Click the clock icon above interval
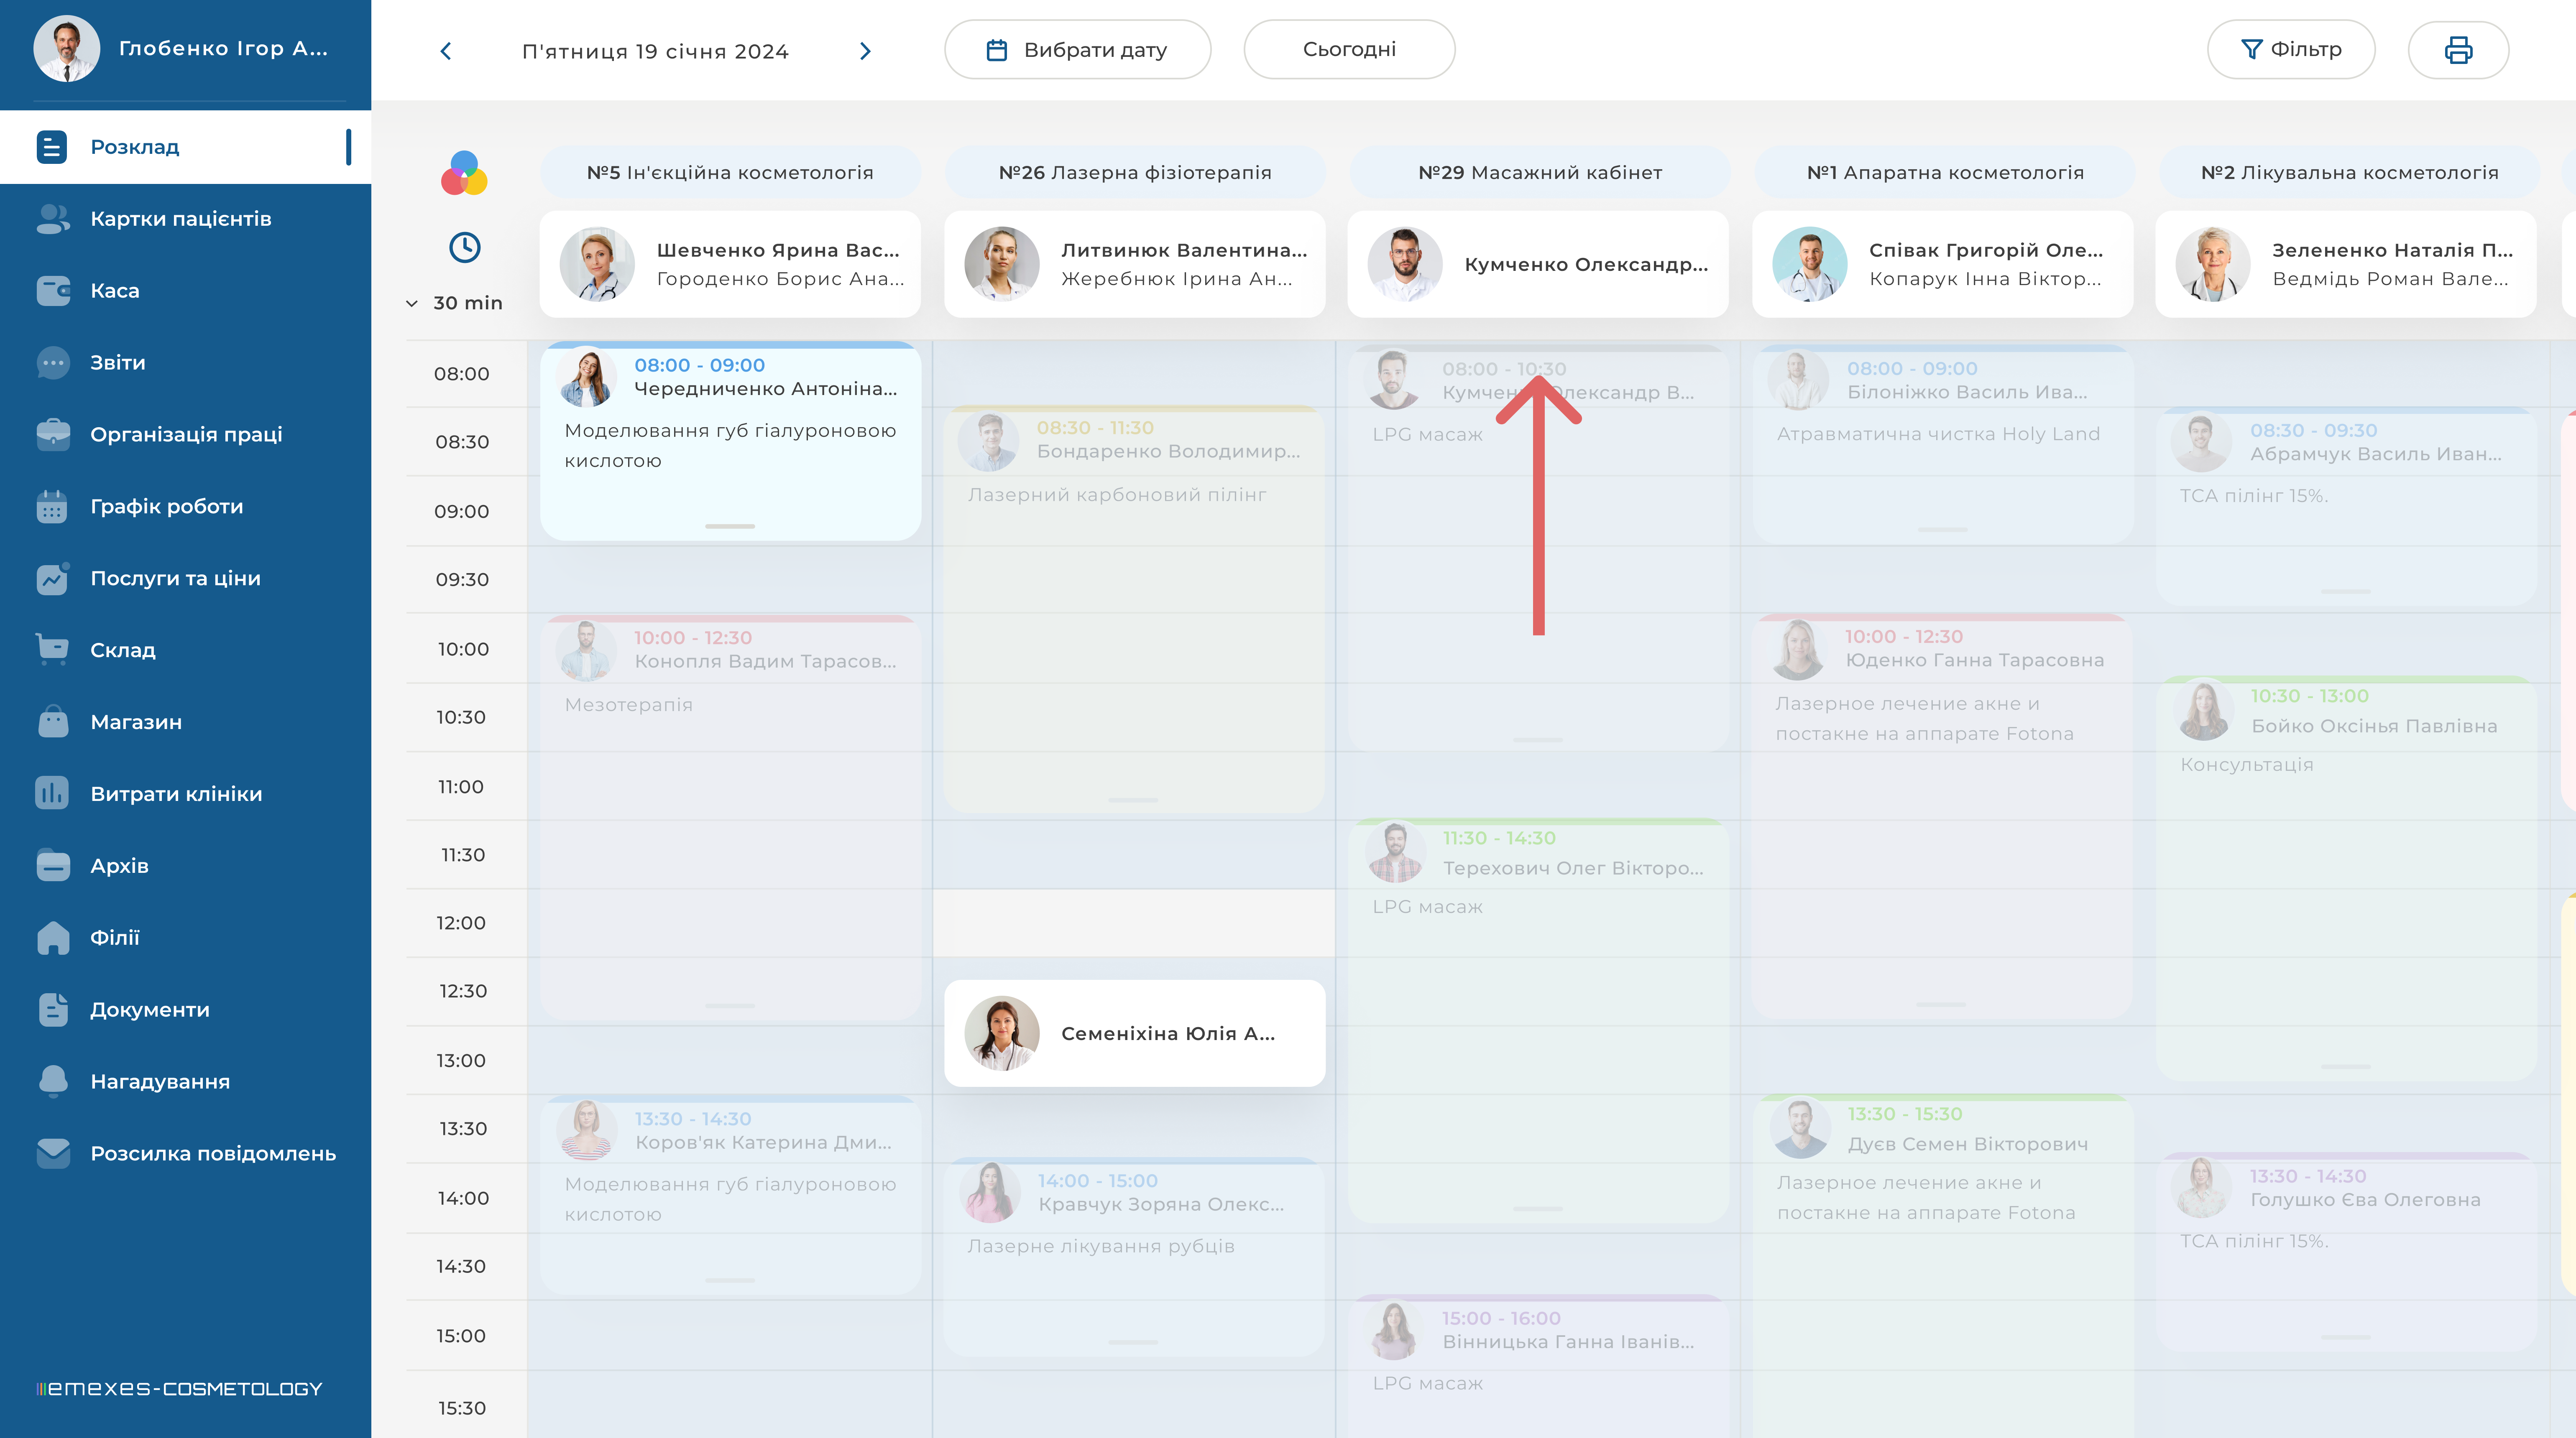Screen dimensions: 2576x1438 [x=464, y=248]
